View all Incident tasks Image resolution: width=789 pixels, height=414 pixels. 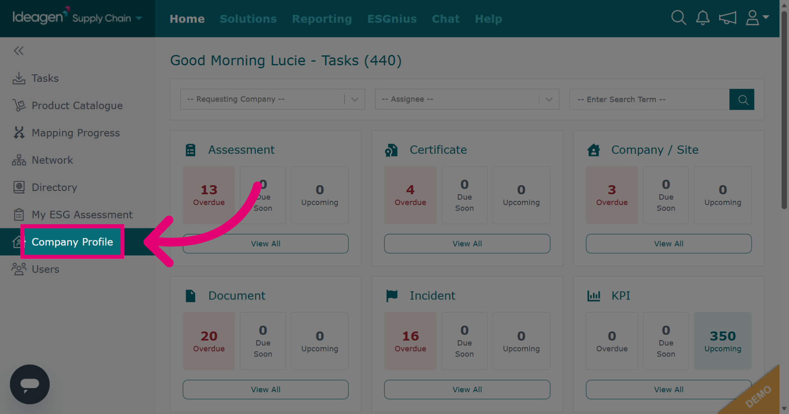click(467, 389)
